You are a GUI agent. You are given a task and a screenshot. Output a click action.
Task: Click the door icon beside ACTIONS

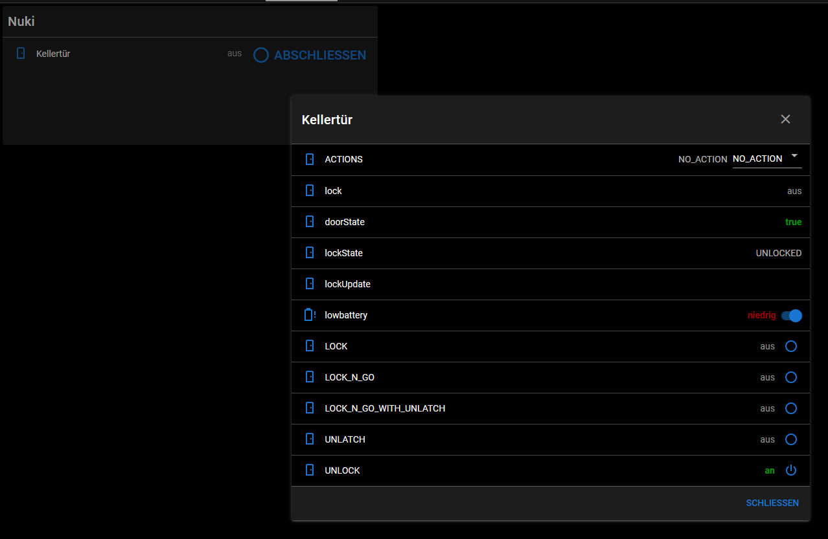click(x=310, y=159)
